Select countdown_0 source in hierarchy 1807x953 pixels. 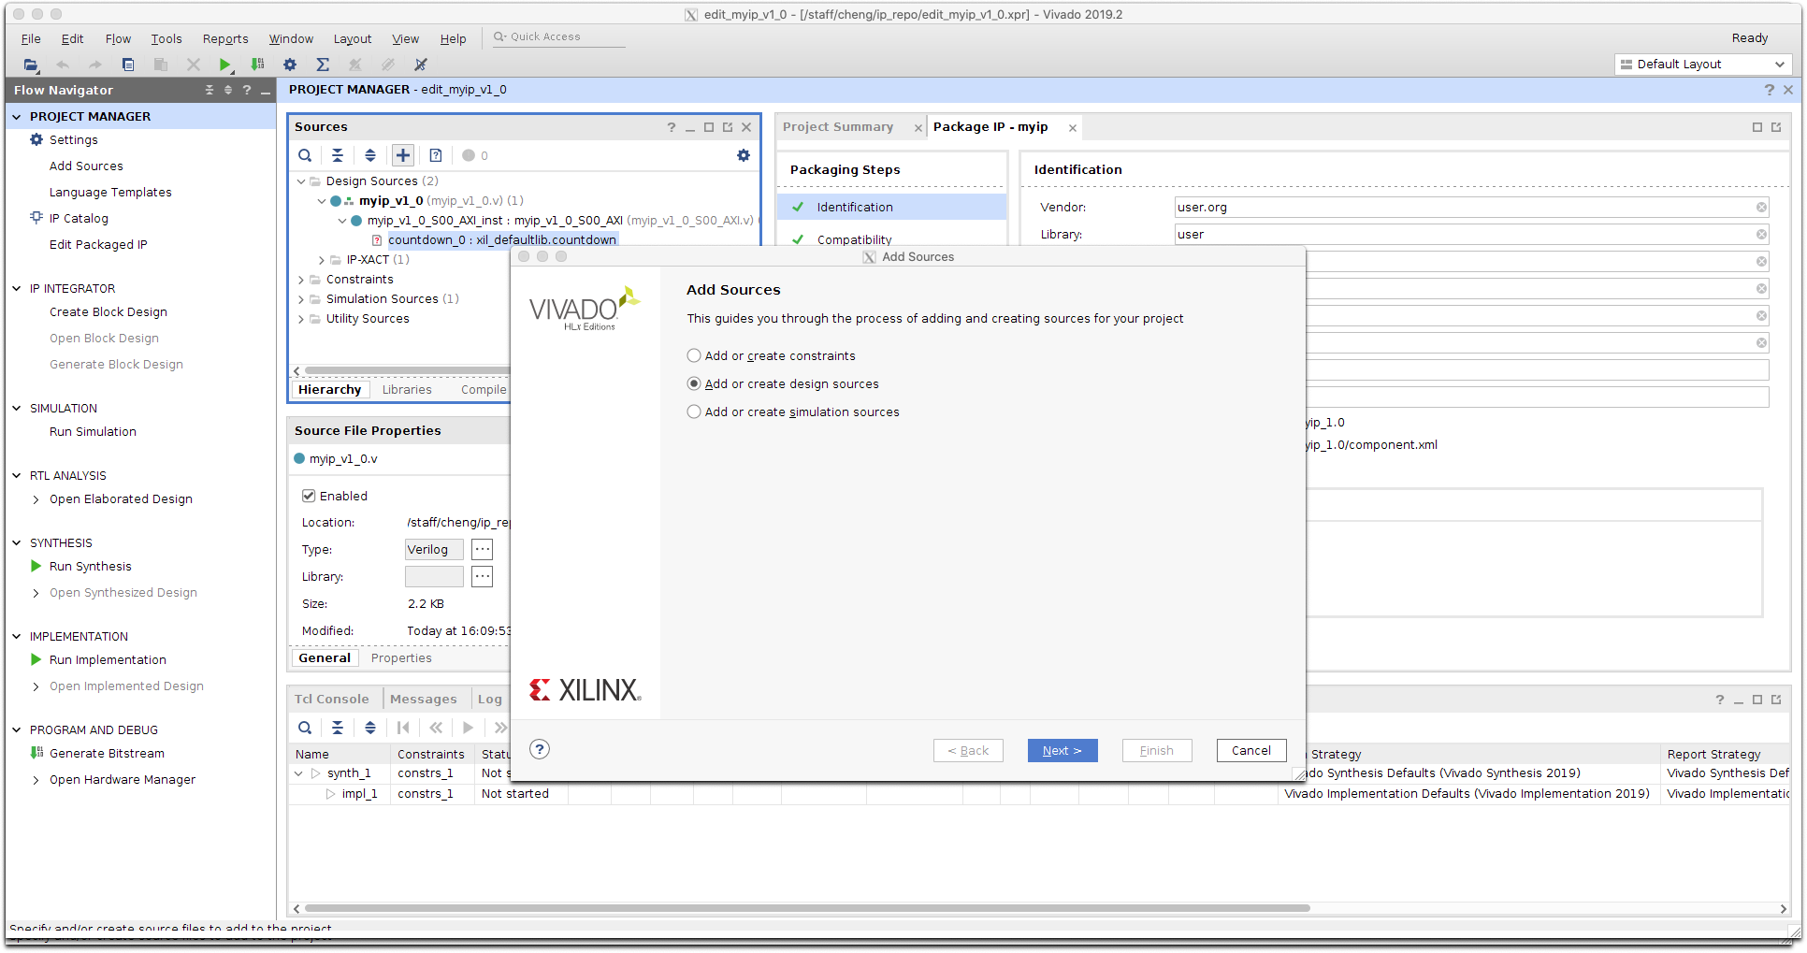501,240
